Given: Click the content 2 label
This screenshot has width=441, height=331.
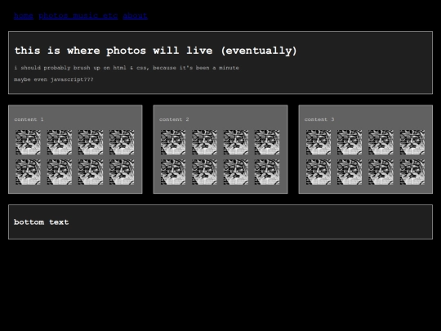Looking at the screenshot, I should pyautogui.click(x=174, y=119).
